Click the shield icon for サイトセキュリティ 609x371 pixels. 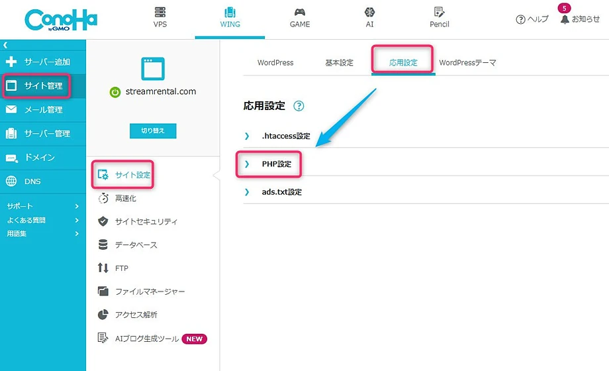click(x=103, y=221)
